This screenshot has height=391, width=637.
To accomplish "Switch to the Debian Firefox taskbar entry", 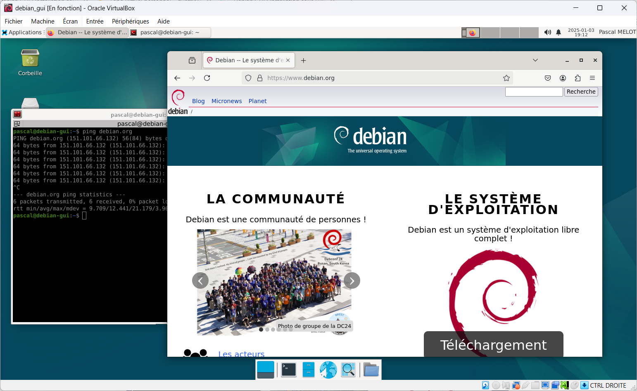I will (x=87, y=32).
